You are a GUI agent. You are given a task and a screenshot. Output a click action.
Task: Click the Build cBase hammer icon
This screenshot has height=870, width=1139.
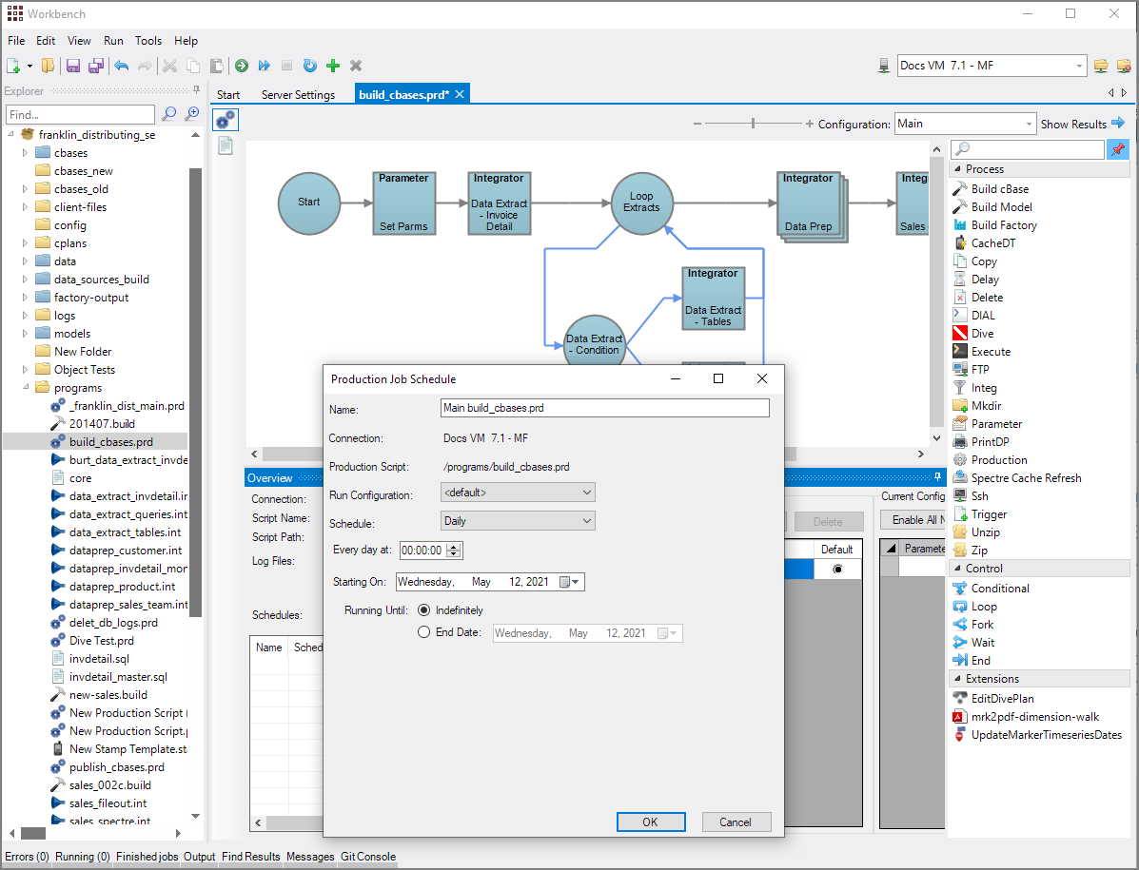coord(960,189)
